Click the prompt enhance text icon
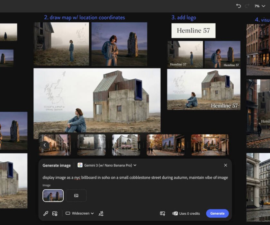 pos(163,213)
